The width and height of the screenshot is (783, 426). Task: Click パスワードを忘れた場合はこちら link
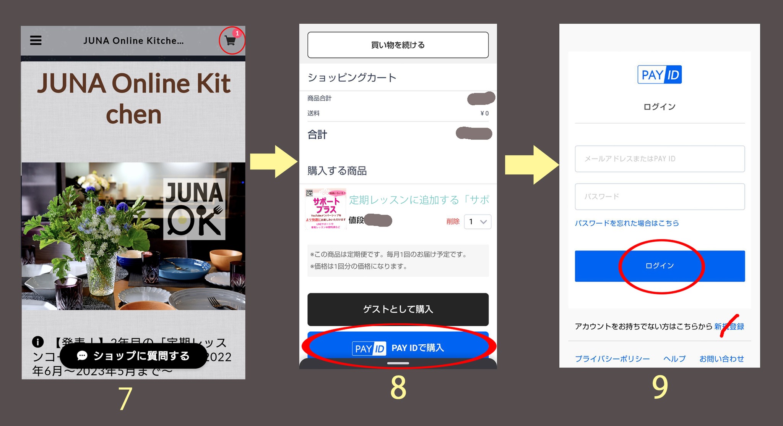point(627,223)
